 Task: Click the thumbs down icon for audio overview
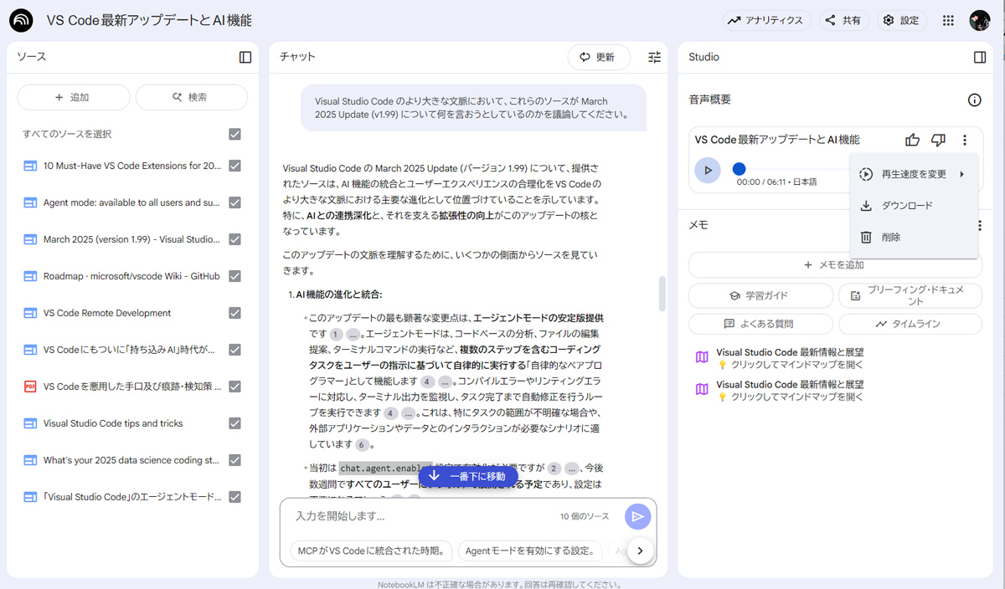[x=938, y=140]
